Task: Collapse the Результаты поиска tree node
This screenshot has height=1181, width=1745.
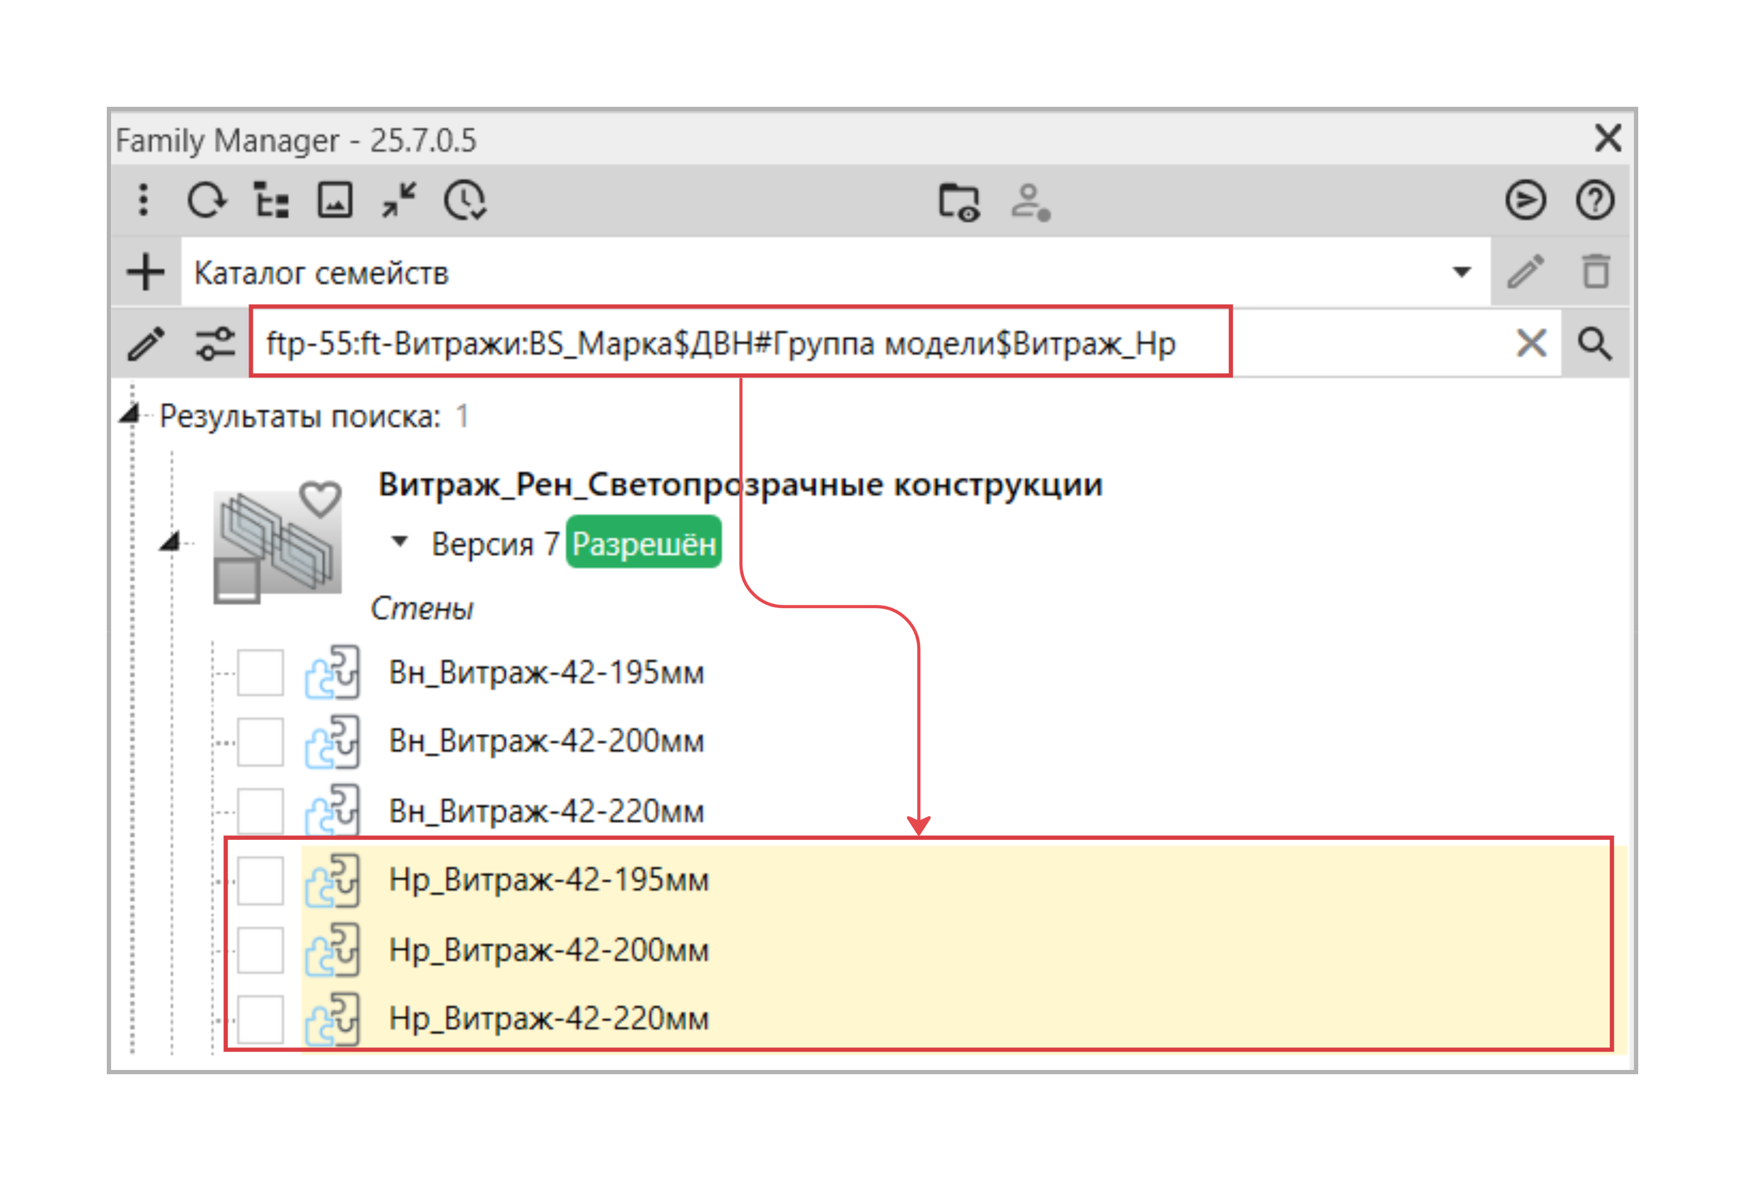Action: [130, 414]
